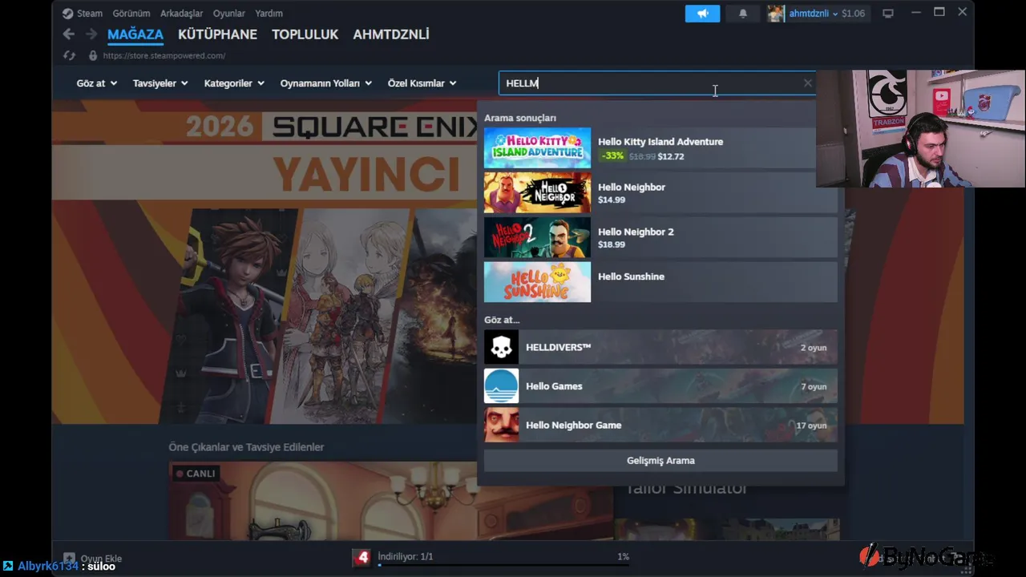Click the store URL address text
This screenshot has height=577, width=1026.
(164, 56)
